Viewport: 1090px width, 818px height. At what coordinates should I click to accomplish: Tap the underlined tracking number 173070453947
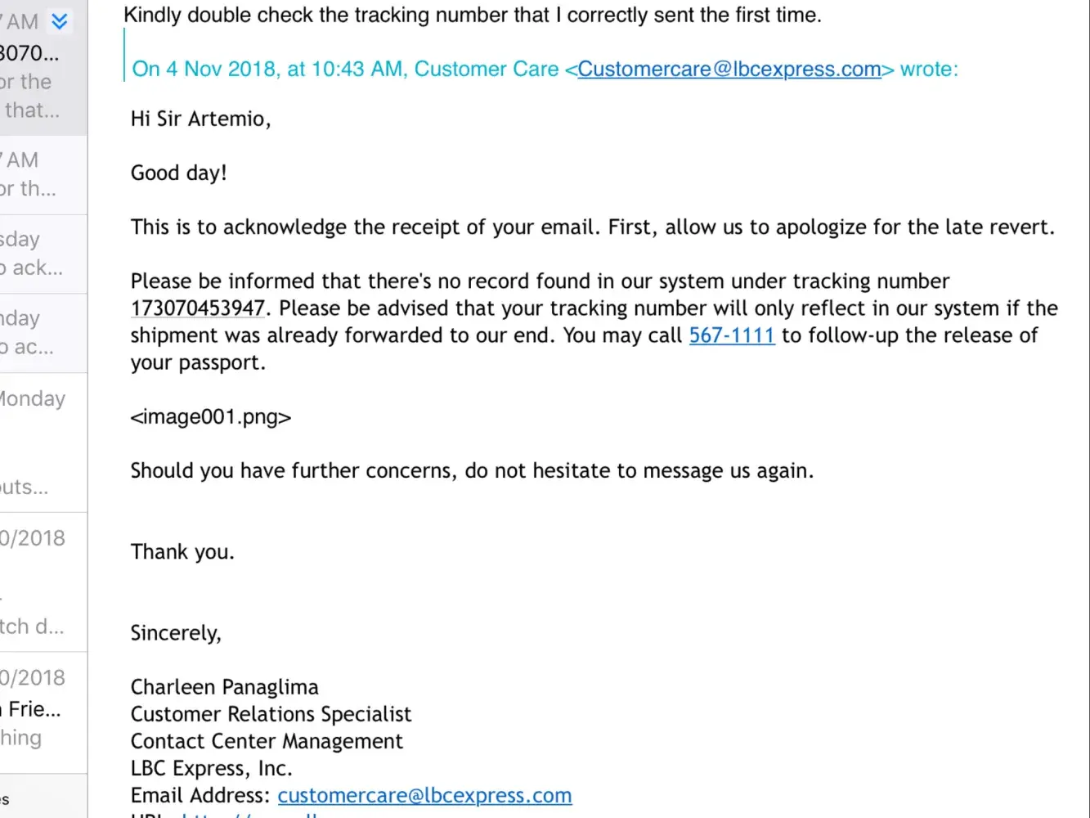[198, 308]
